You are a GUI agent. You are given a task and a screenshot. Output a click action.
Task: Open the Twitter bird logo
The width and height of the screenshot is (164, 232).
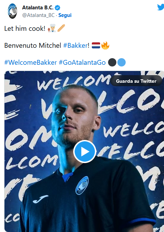[161, 7]
